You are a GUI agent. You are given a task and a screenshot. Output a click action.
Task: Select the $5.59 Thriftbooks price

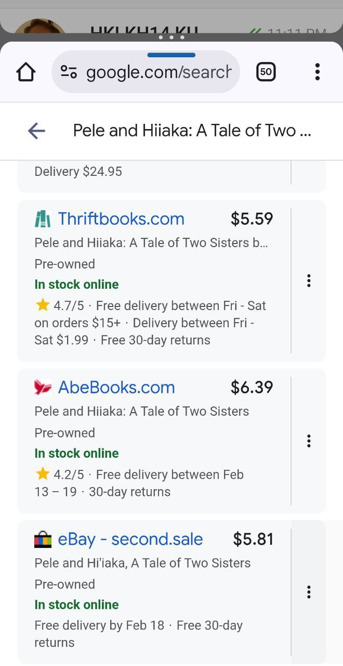[x=252, y=219]
